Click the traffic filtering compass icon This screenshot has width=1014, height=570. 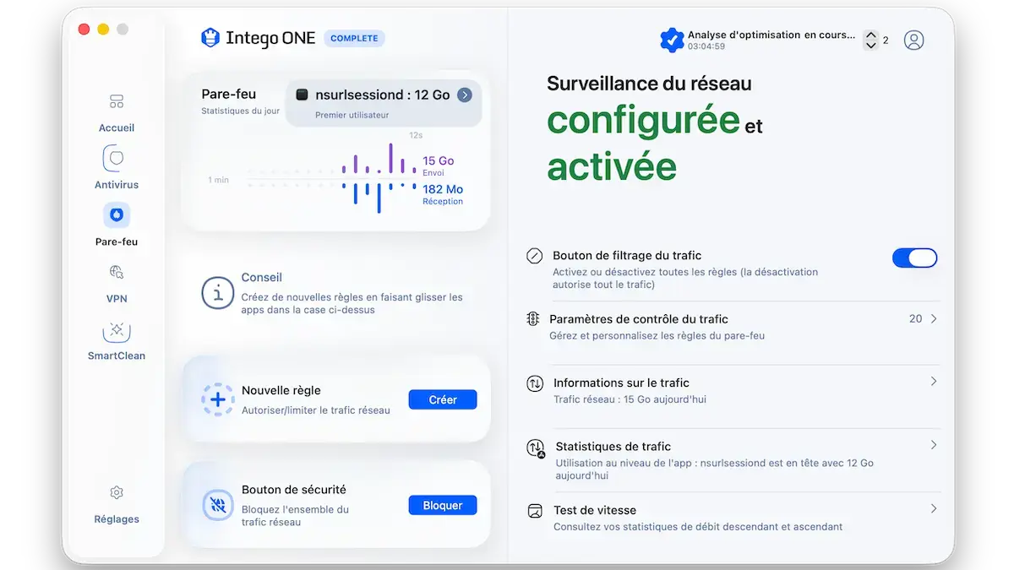pyautogui.click(x=534, y=256)
